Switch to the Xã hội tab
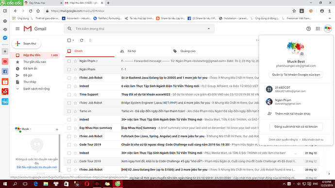The width and height of the screenshot is (335, 188). pos(143,51)
